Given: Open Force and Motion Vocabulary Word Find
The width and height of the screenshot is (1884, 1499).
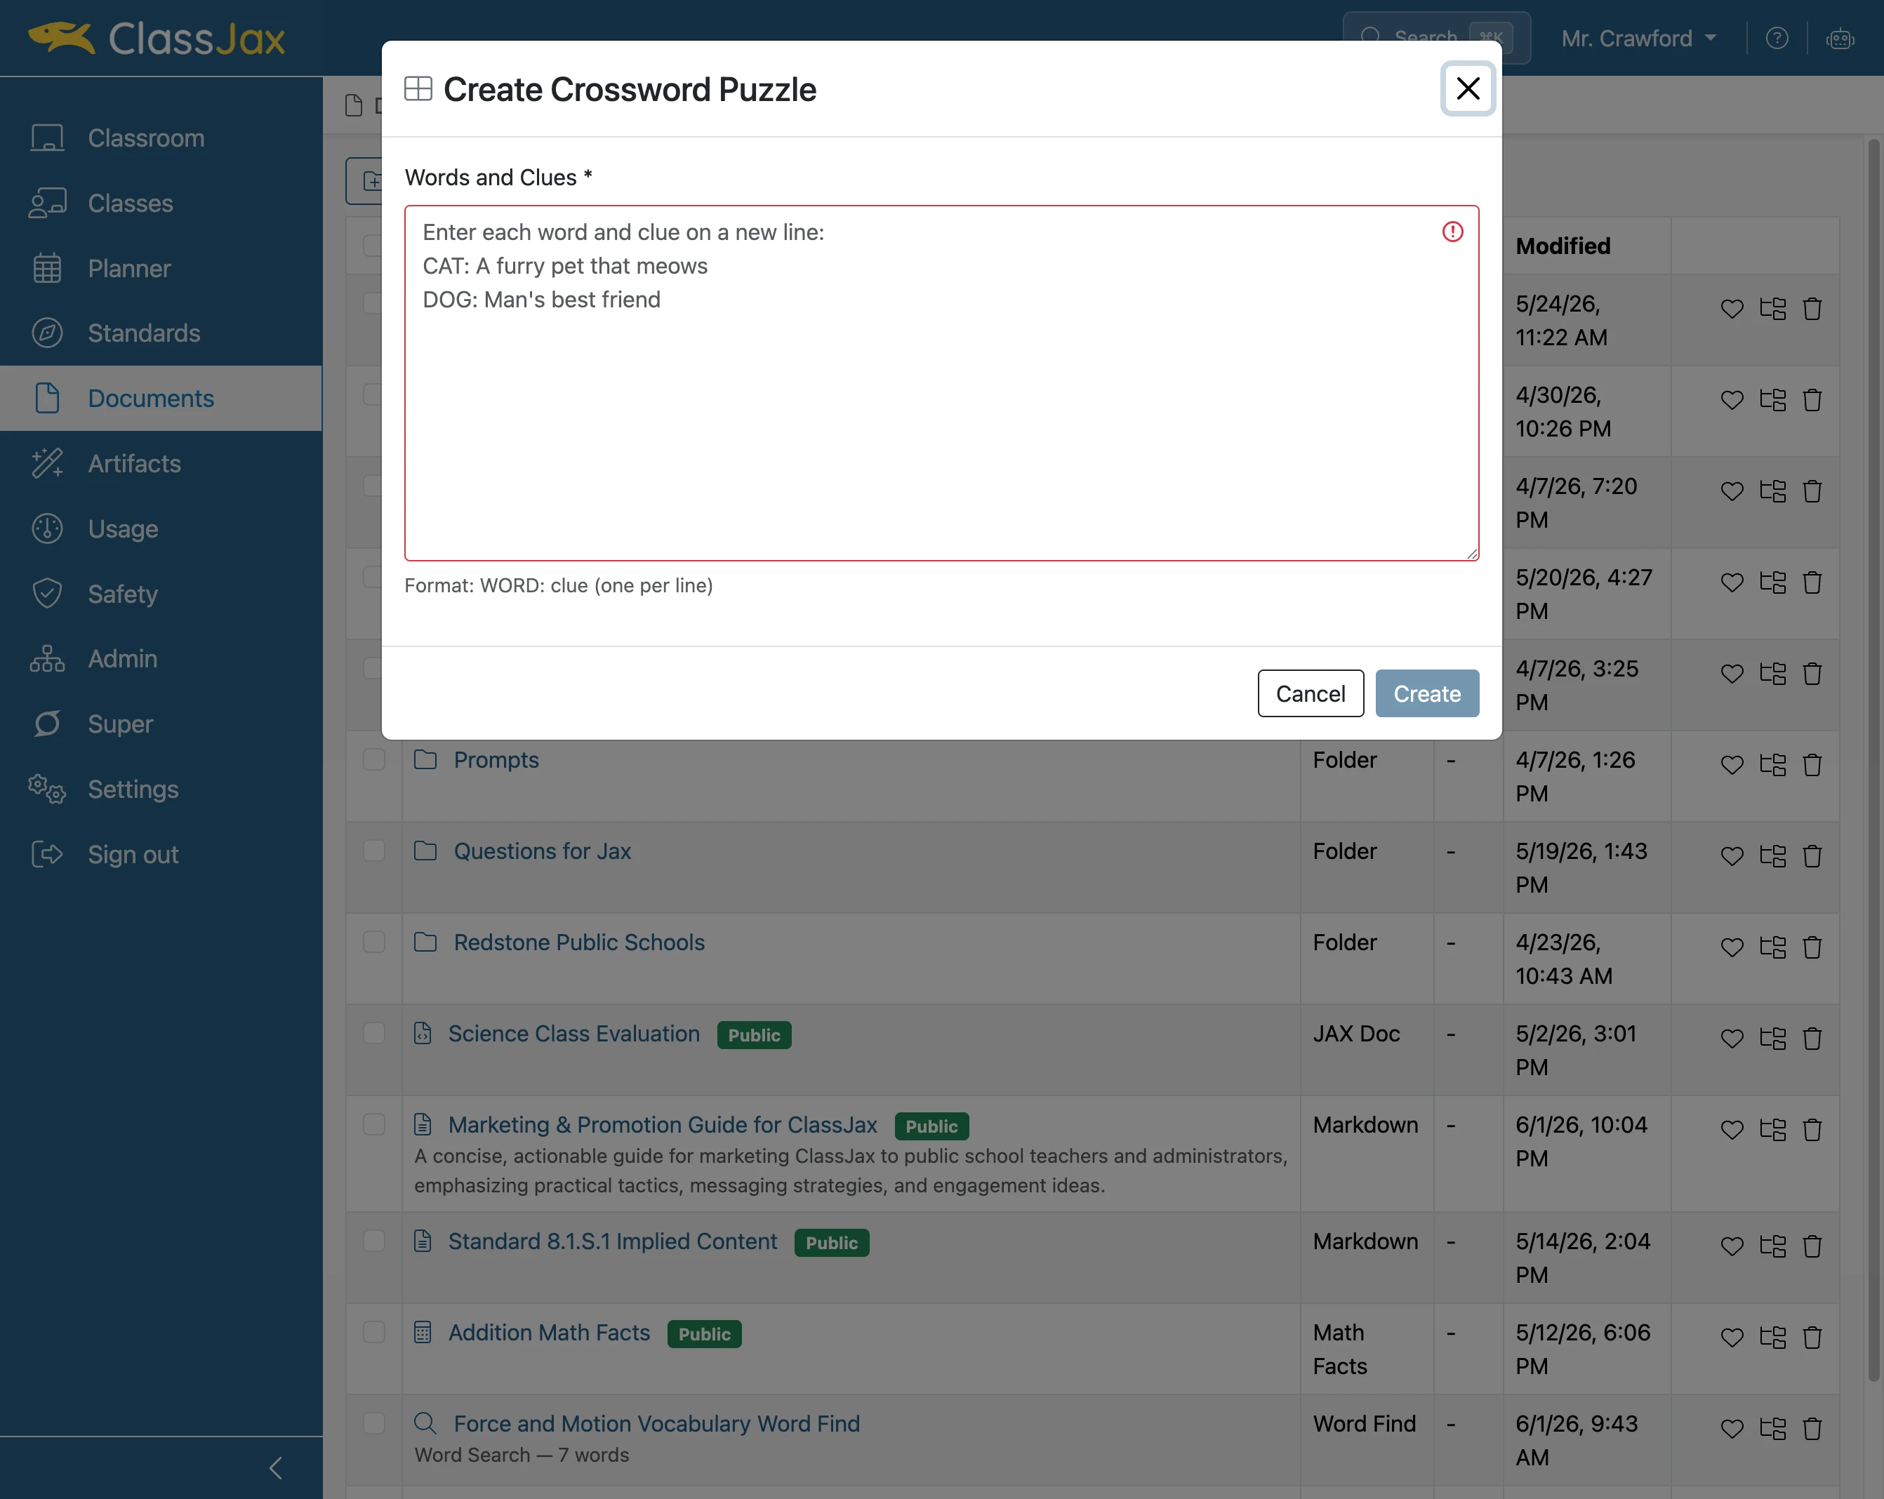Looking at the screenshot, I should pos(656,1424).
